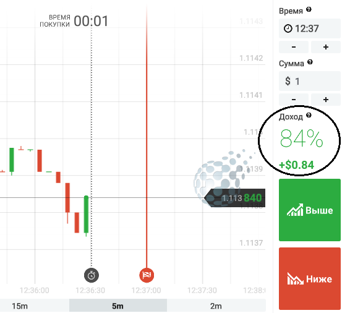This screenshot has height=313, width=363.
Task: Switch chart to 2m timeframe tab
Action: 216,306
